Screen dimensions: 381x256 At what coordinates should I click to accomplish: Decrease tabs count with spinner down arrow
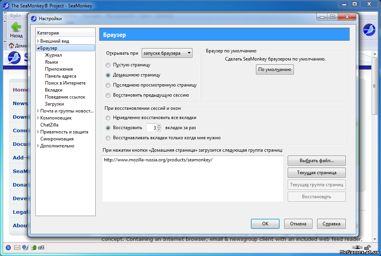point(159,130)
